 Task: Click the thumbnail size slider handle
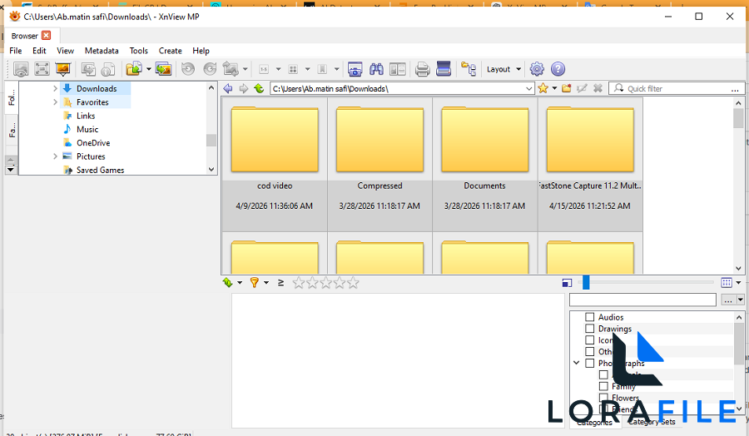click(x=586, y=282)
